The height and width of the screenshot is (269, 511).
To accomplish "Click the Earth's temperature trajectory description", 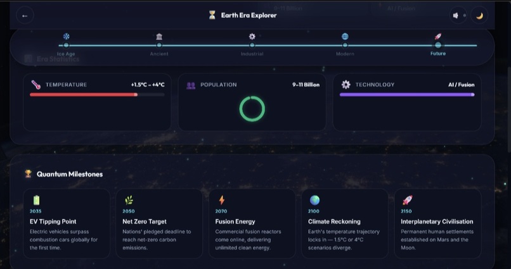I will pyautogui.click(x=344, y=239).
